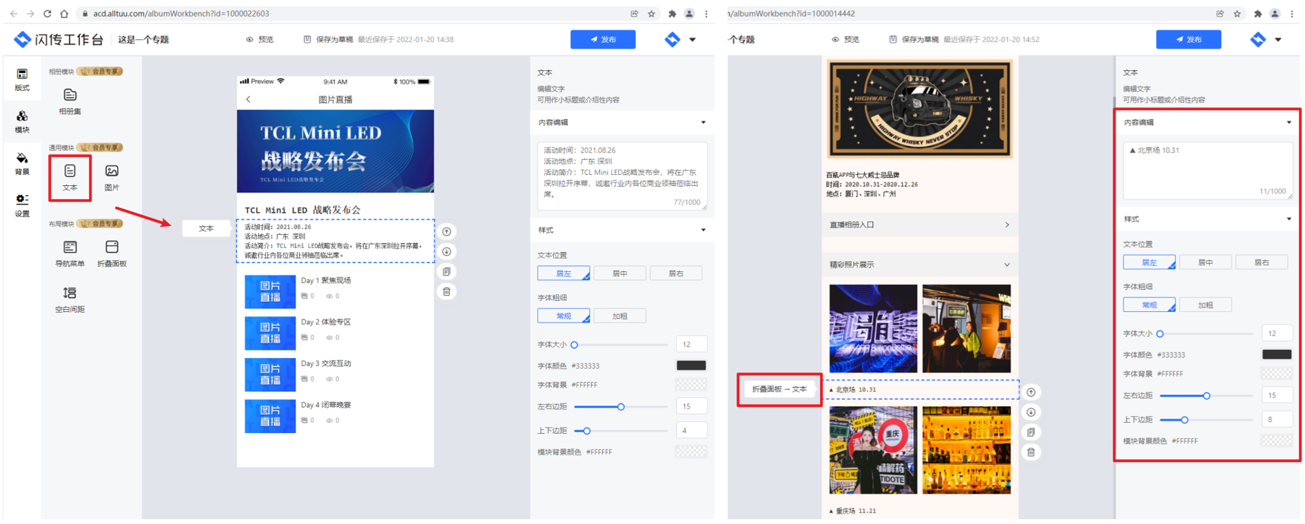1305x524 pixels.
Task: Open account dropdown arrow in left window header
Action: pos(692,40)
